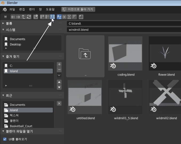Screen dimensions: 181x144
Task: Switch to vertical list display
Action: (42, 17)
